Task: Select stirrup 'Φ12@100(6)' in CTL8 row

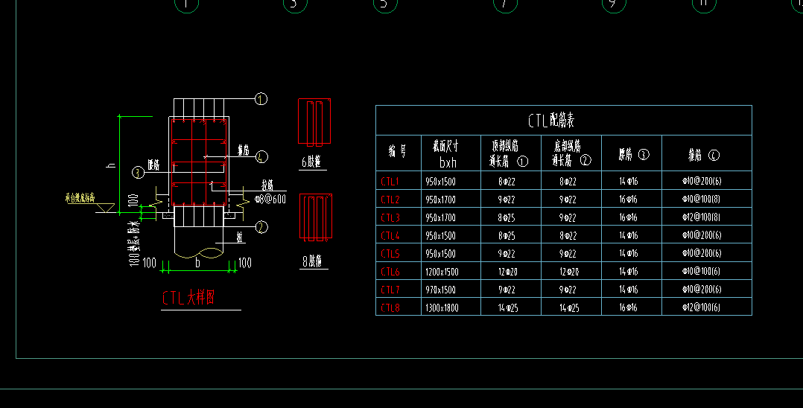Action: [702, 307]
